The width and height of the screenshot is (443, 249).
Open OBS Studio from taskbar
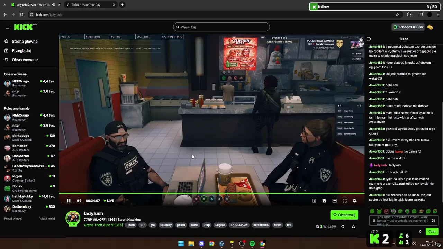(x=242, y=243)
